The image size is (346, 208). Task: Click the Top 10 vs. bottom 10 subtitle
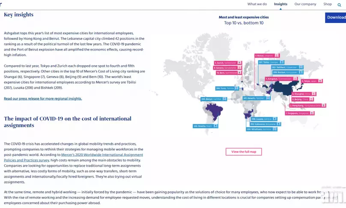click(244, 23)
